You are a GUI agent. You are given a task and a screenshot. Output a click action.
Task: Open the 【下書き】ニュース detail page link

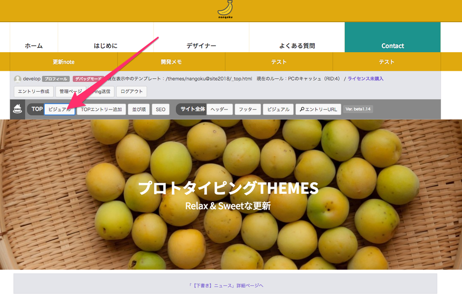[226, 285]
